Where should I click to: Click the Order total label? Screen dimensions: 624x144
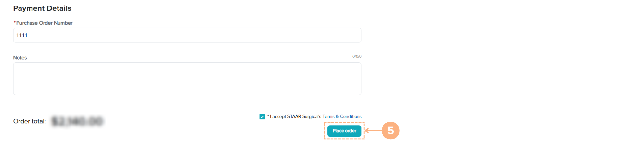point(30,121)
